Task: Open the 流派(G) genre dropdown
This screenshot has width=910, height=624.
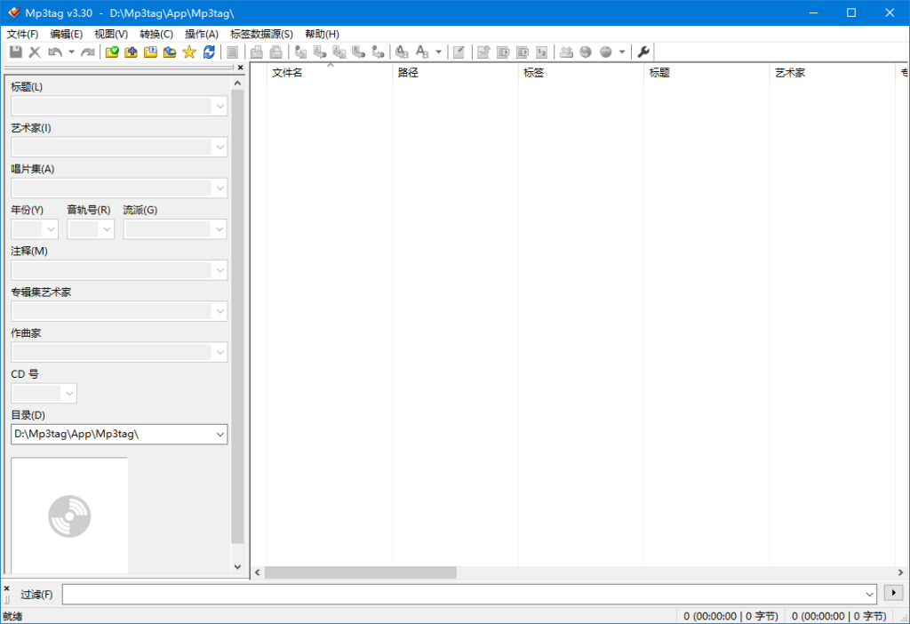Action: [x=220, y=229]
